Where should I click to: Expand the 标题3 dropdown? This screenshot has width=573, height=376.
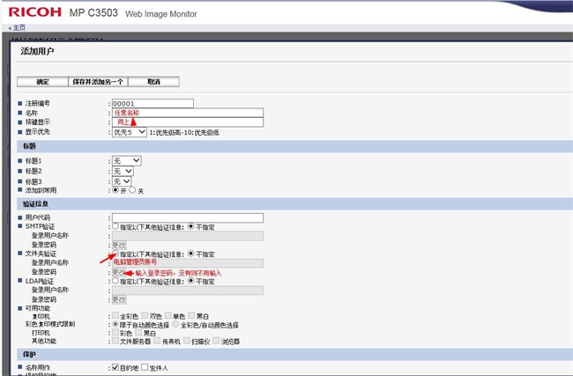click(122, 181)
